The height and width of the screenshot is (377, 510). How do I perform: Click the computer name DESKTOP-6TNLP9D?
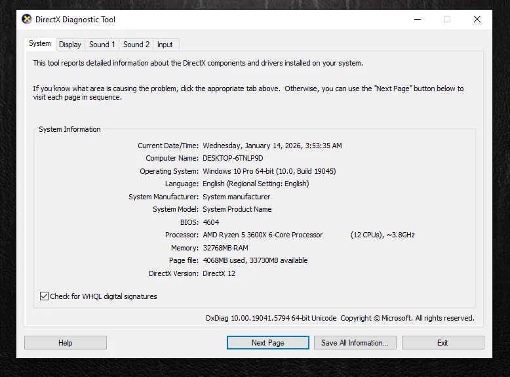coord(233,159)
